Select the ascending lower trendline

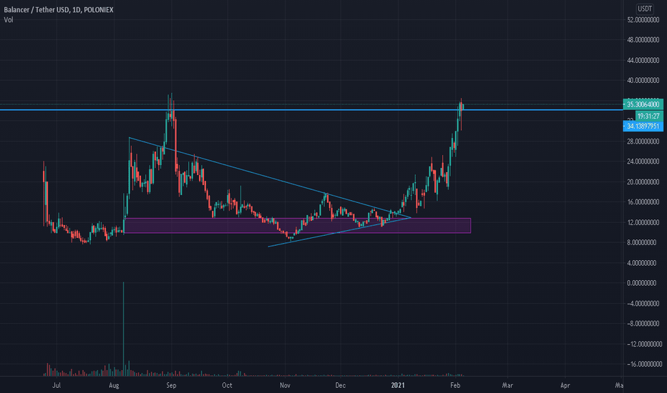[339, 232]
